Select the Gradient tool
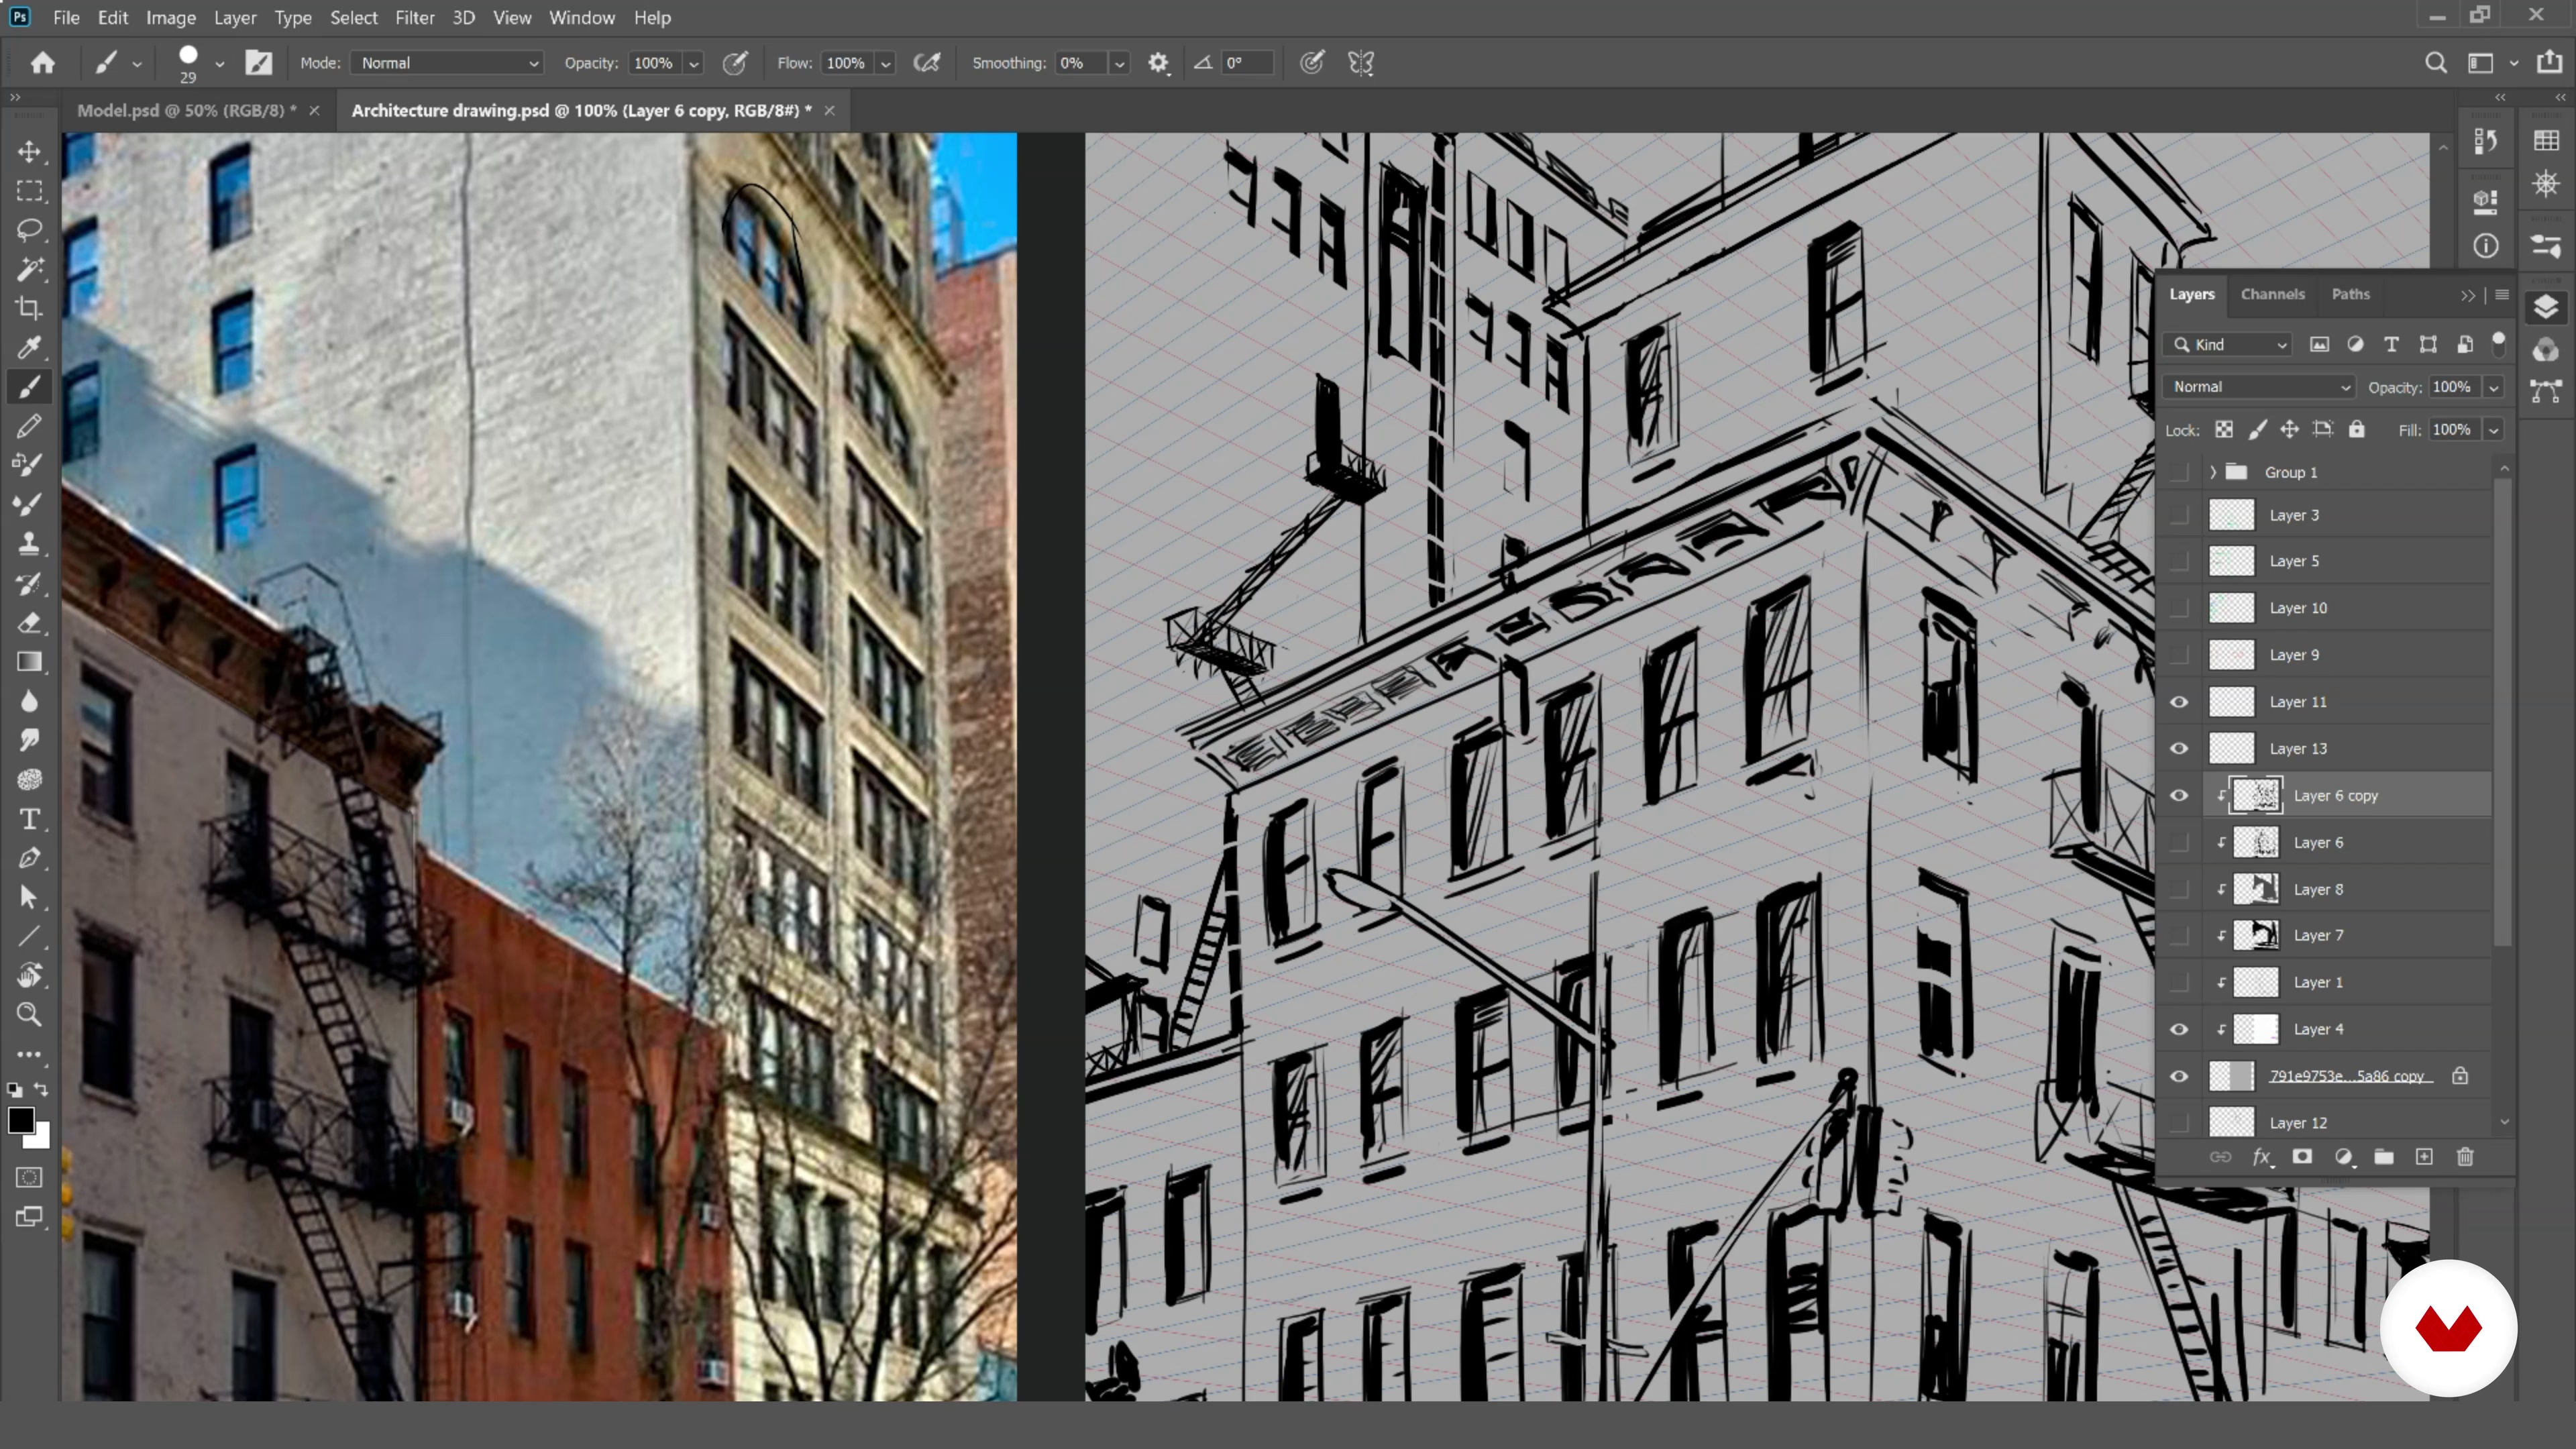 (x=29, y=661)
